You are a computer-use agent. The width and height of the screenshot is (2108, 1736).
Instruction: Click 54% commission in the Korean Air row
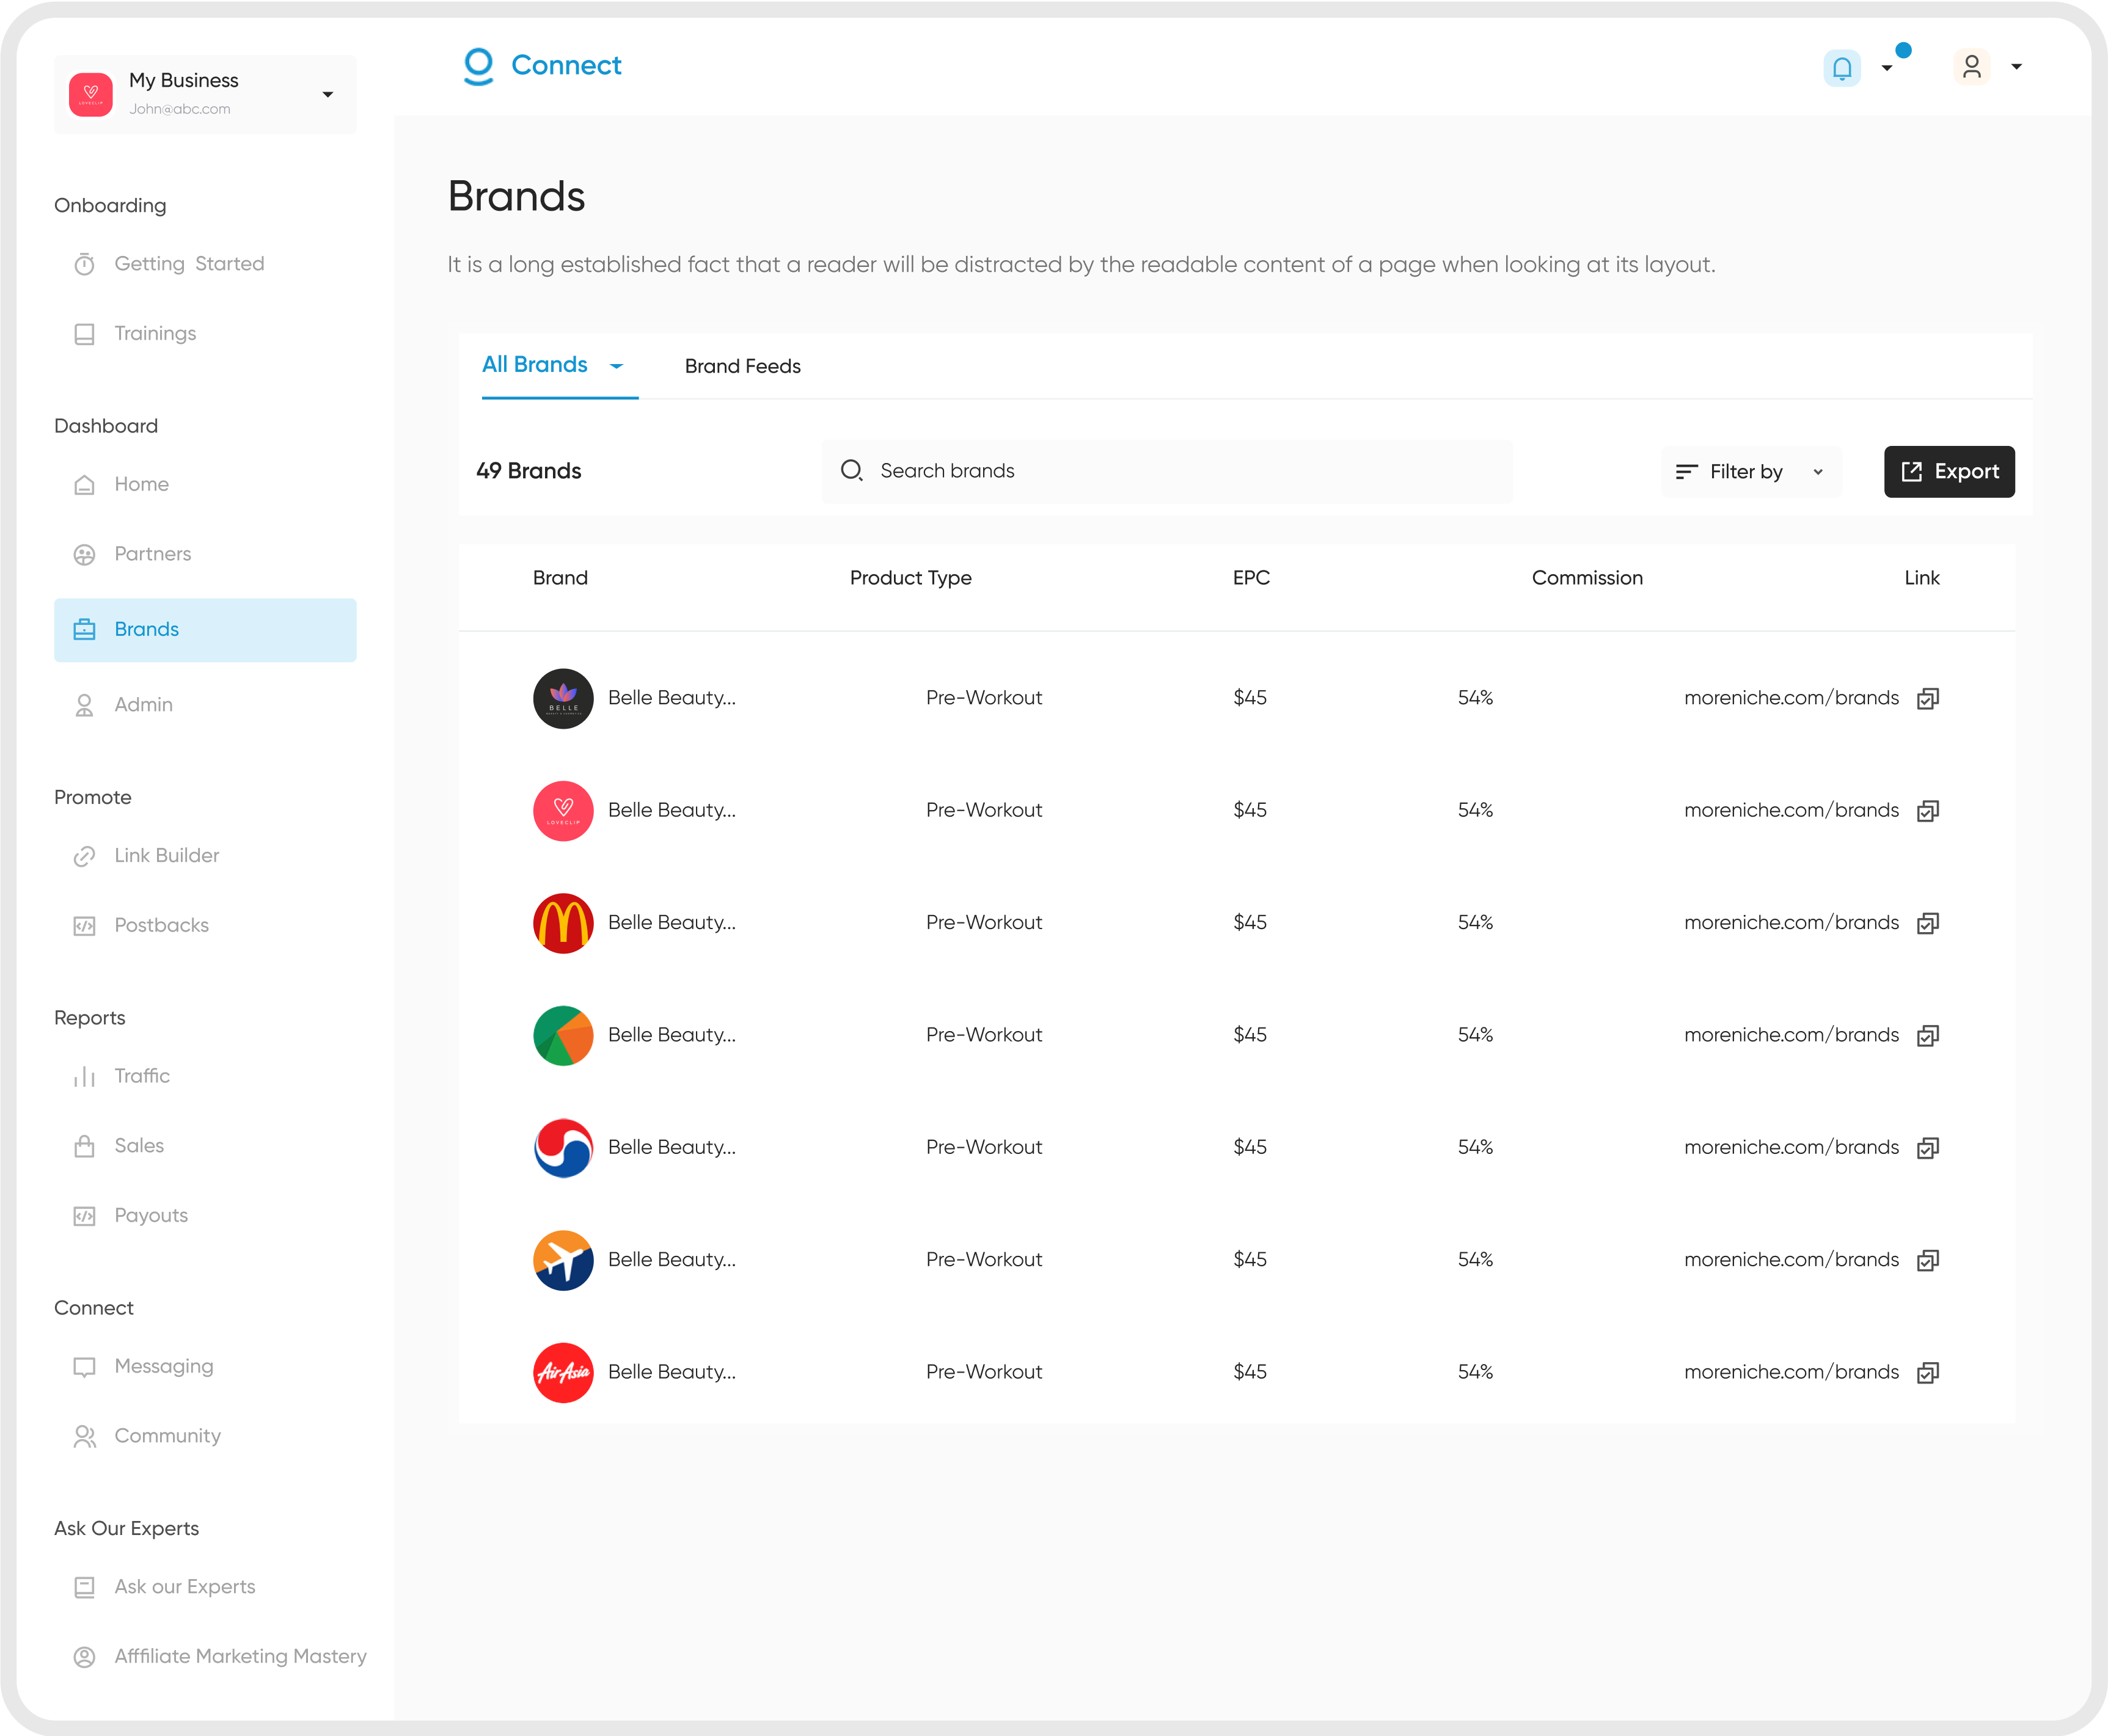pyautogui.click(x=1475, y=1147)
